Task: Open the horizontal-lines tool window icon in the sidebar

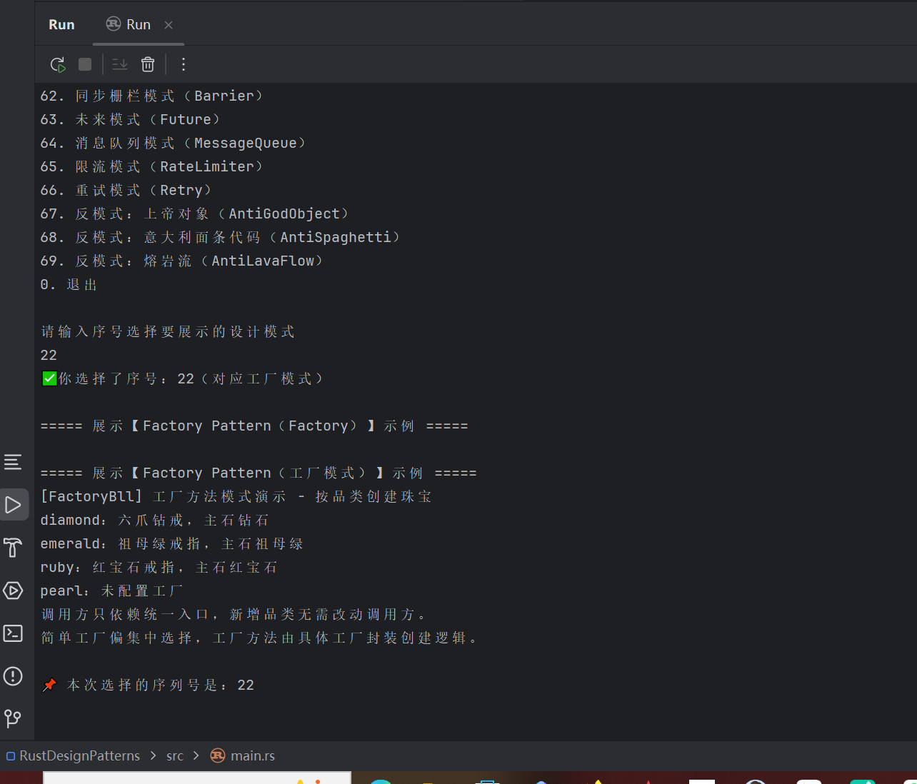Action: (13, 462)
